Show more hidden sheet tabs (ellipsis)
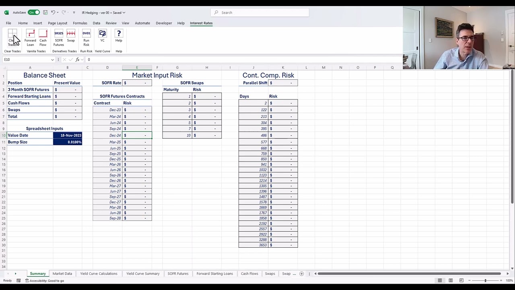Image resolution: width=515 pixels, height=290 pixels. pos(294,274)
